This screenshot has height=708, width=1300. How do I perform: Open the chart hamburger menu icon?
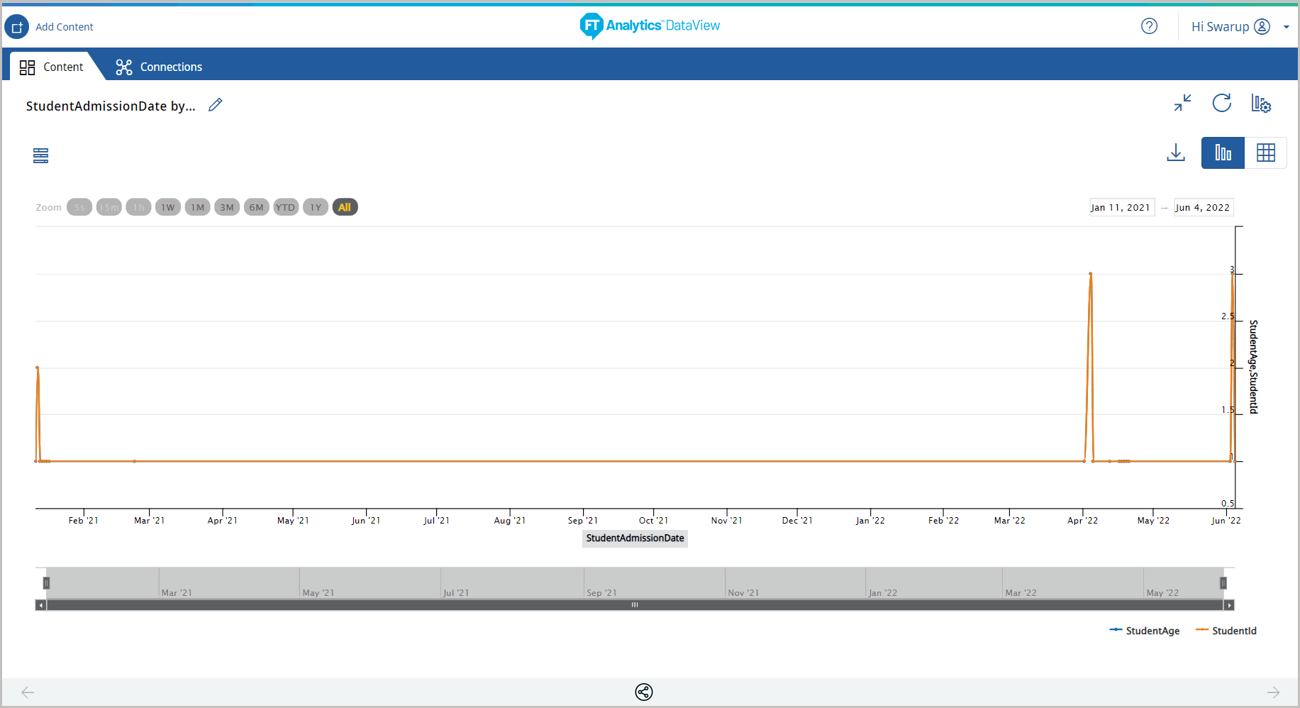pos(41,155)
